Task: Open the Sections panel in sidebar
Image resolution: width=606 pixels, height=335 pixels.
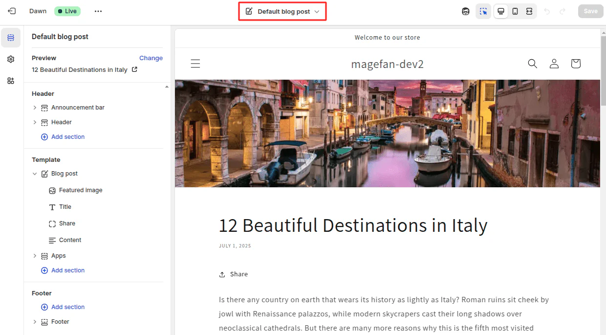Action: click(x=11, y=38)
